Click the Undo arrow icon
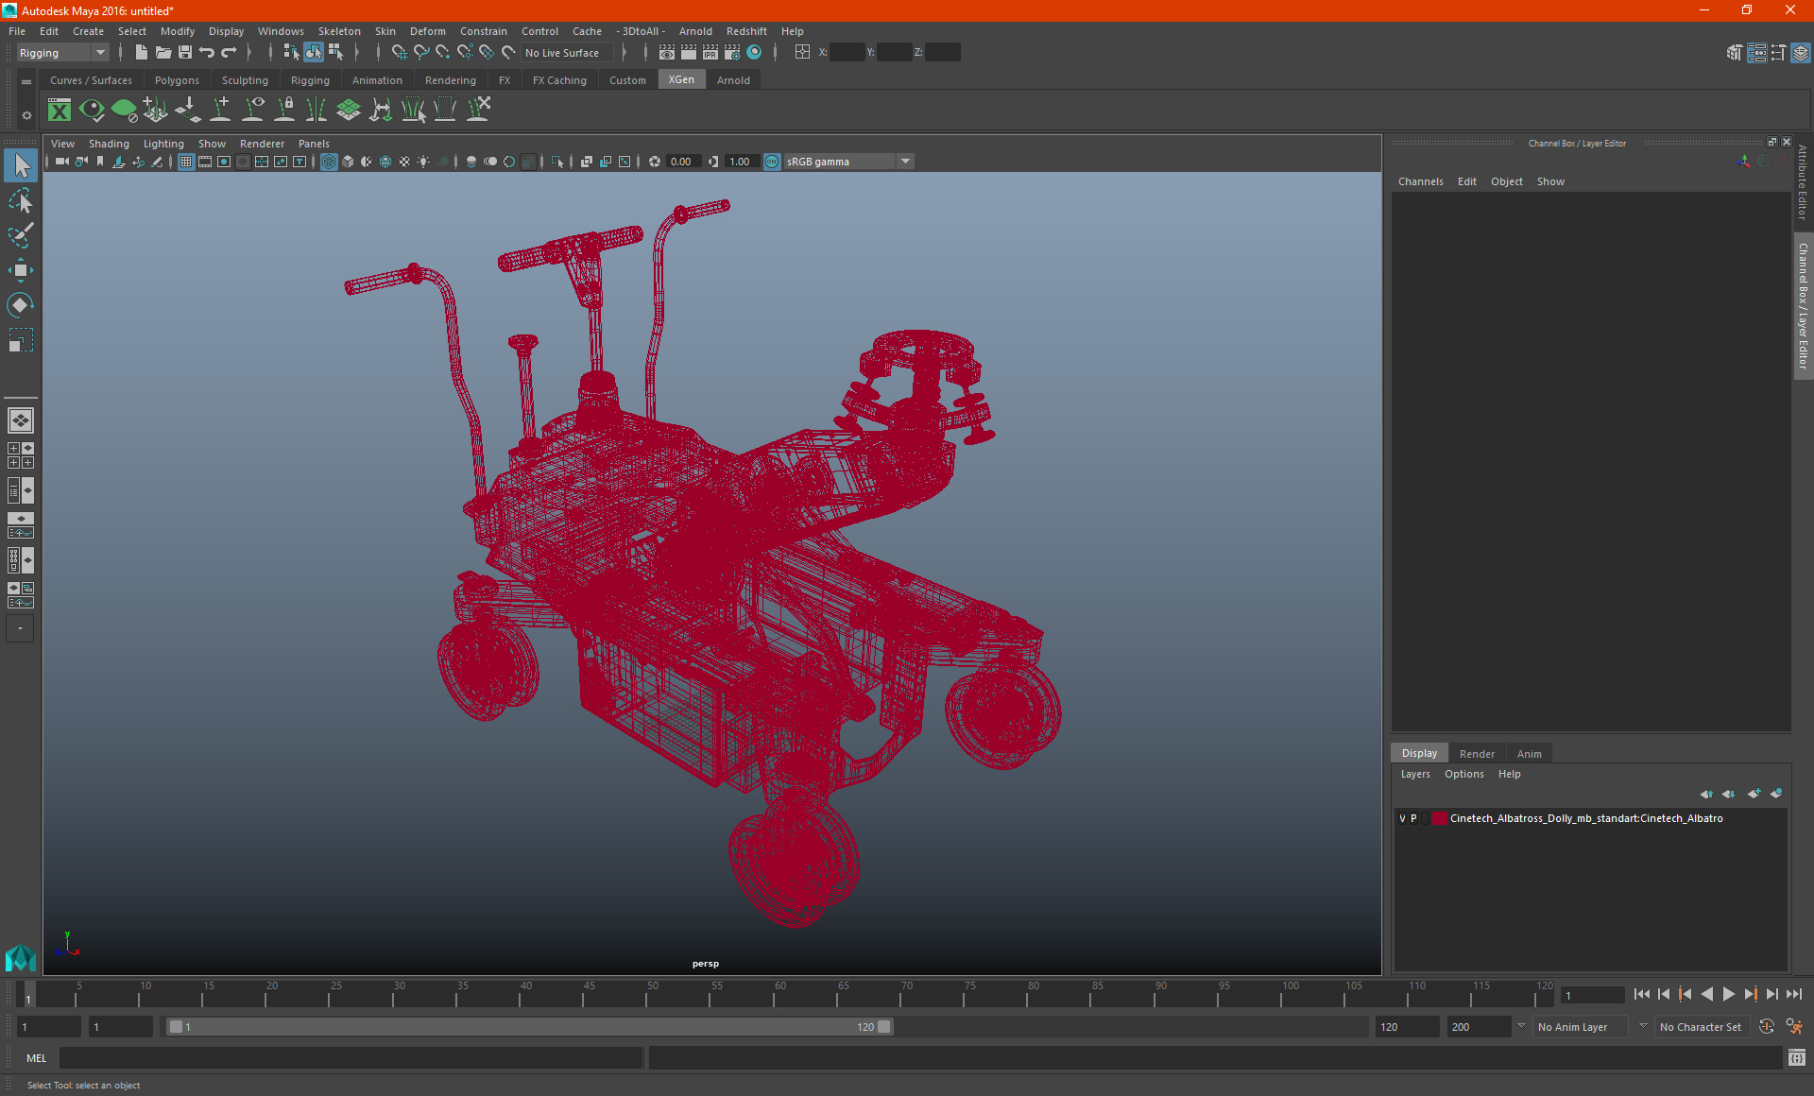Screen dimensions: 1814x1096 coord(207,53)
